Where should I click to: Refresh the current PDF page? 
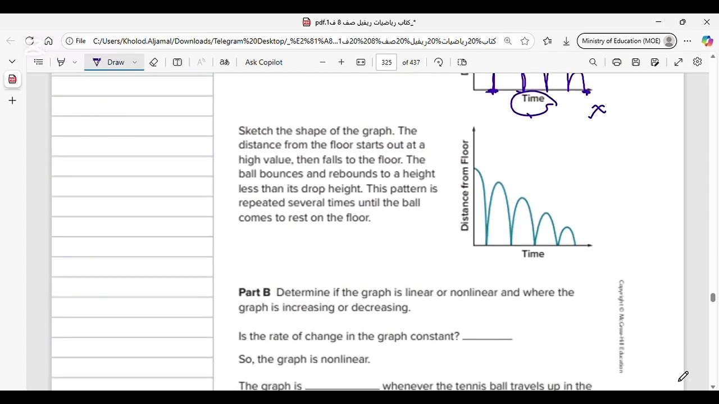[x=30, y=41]
